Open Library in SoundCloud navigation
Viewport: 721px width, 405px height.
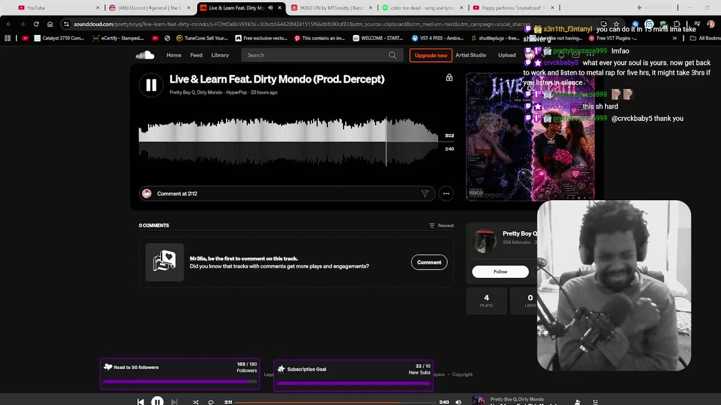pyautogui.click(x=220, y=55)
